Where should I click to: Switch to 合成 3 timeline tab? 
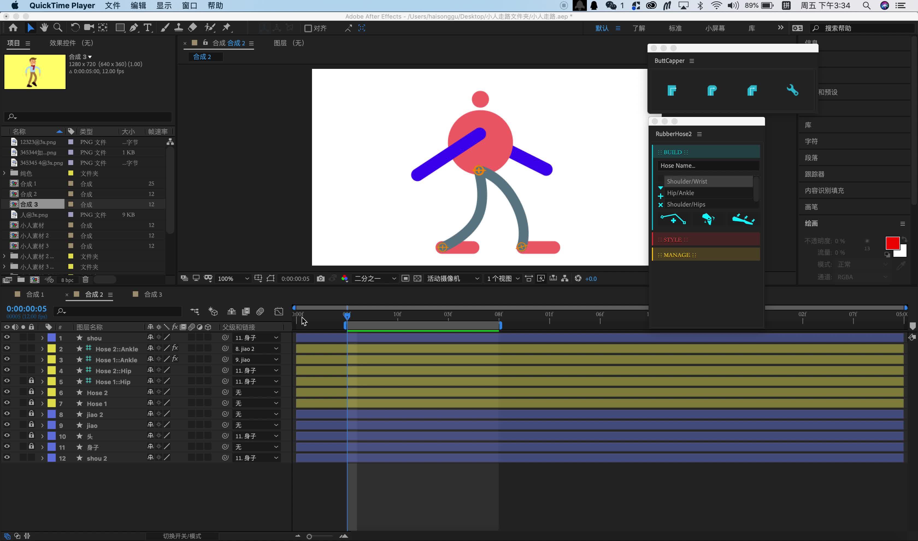pyautogui.click(x=153, y=294)
